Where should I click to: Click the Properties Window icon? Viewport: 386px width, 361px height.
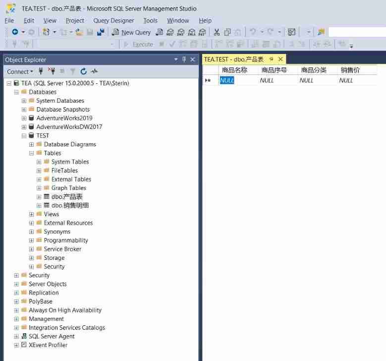click(x=291, y=32)
